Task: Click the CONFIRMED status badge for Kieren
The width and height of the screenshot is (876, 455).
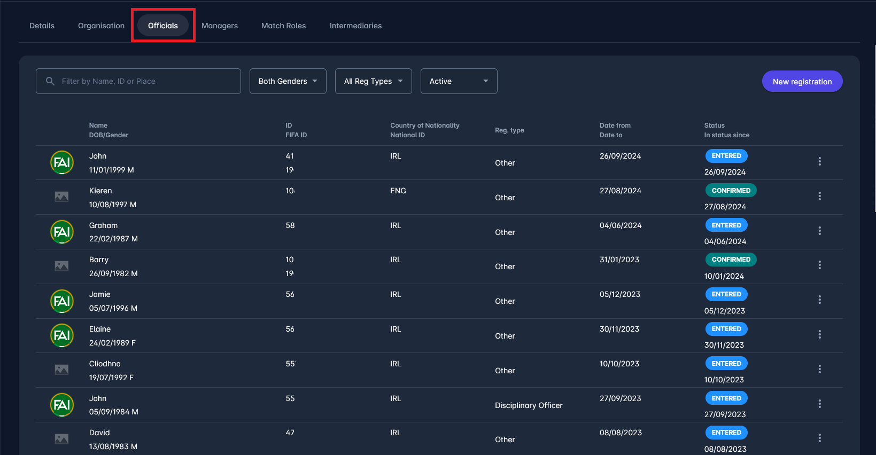Action: click(731, 191)
